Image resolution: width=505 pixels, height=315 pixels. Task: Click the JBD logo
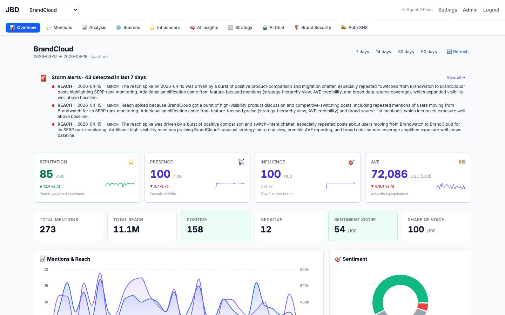tap(12, 10)
